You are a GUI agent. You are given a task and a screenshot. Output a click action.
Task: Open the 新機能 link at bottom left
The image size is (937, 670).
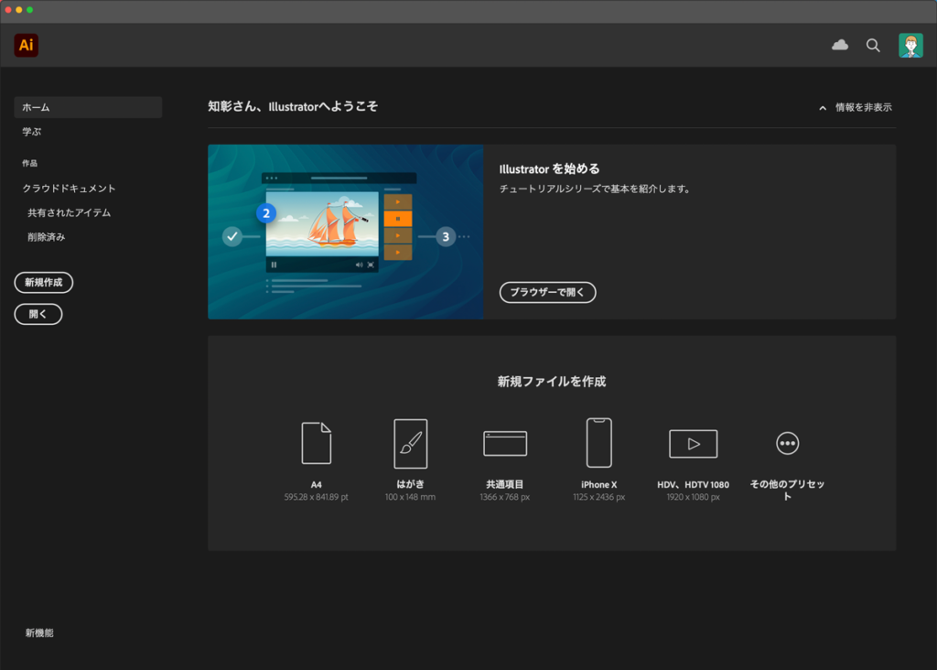[x=39, y=633]
